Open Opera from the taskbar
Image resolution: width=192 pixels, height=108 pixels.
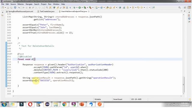pyautogui.click(x=30, y=104)
